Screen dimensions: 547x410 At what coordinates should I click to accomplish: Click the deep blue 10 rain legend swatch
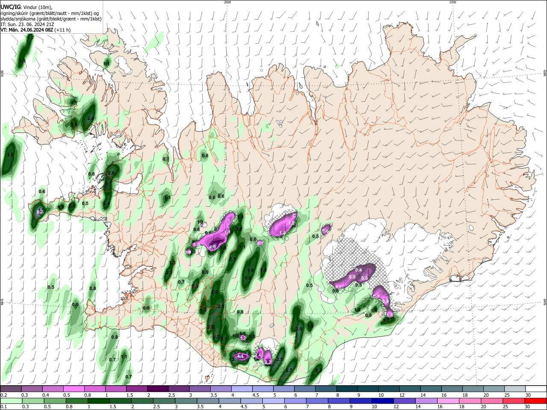pyautogui.click(x=382, y=401)
